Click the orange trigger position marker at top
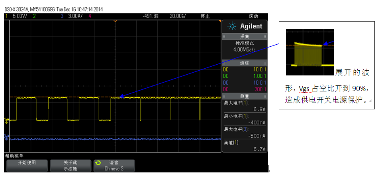The image size is (382, 176). click(116, 21)
